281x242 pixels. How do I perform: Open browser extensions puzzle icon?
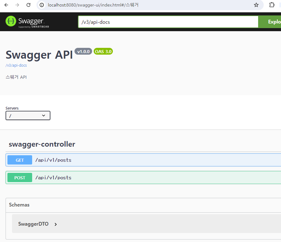pyautogui.click(x=272, y=5)
